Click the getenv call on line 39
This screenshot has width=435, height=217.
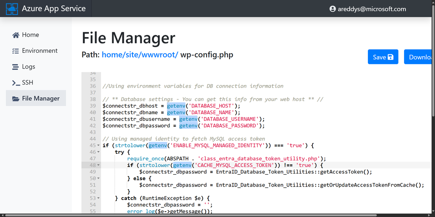176,106
